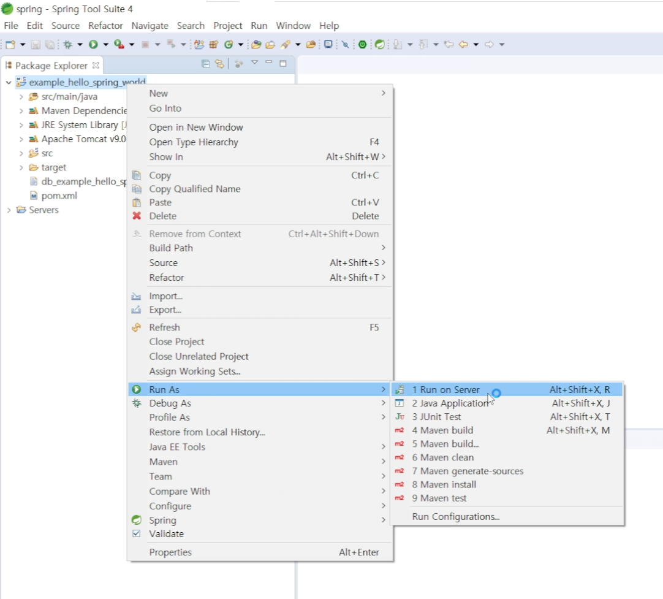Click the New wizard toolbar icon

click(x=10, y=44)
